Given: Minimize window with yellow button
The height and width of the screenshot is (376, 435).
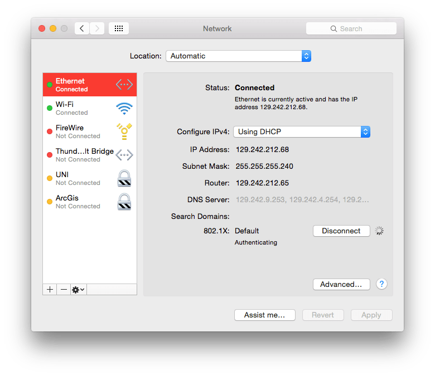Looking at the screenshot, I should tap(53, 28).
